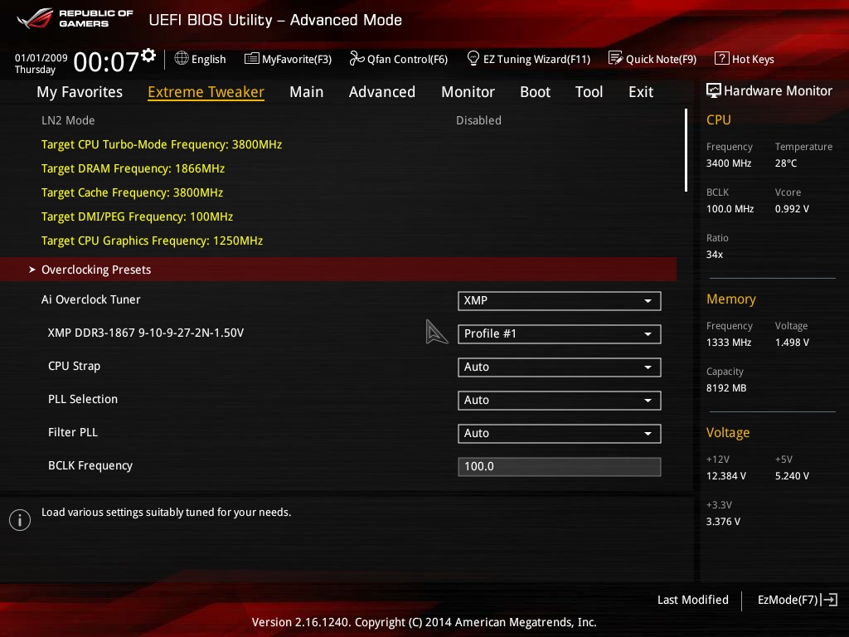Viewport: 849px width, 637px height.
Task: Click the LN2 Mode Disabled value
Action: pyautogui.click(x=478, y=120)
